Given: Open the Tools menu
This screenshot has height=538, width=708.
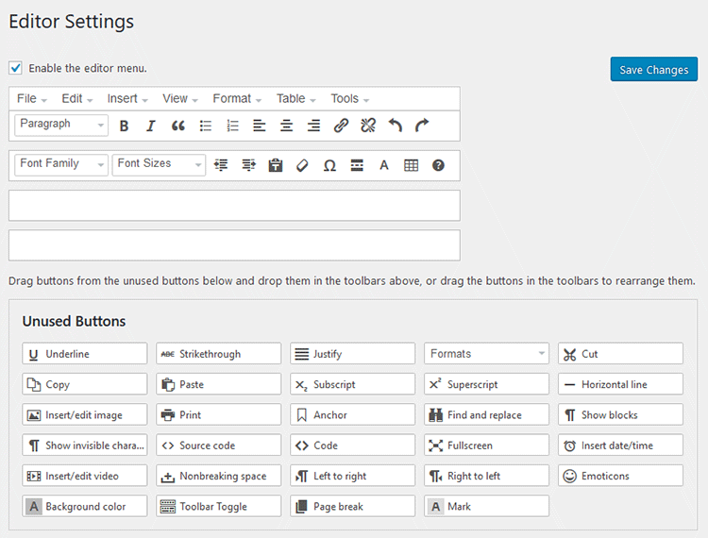Looking at the screenshot, I should click(x=350, y=98).
